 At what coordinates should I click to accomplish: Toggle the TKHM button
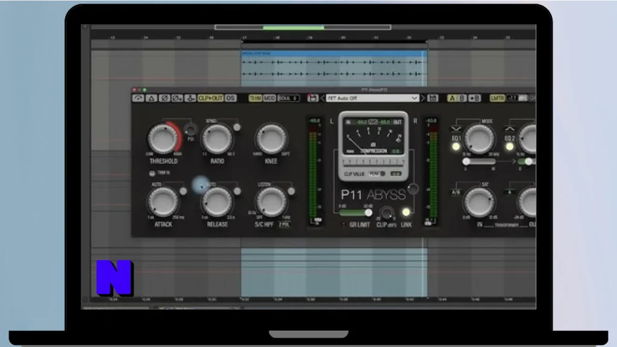[255, 98]
